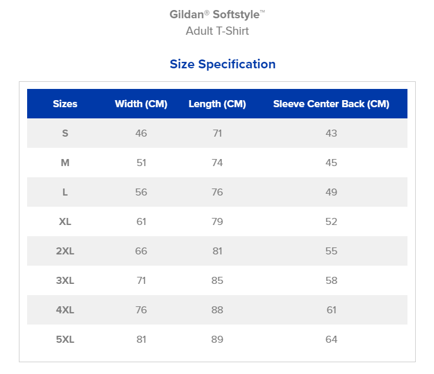Screen dimensions: 434x374
Task: Click width value 46 for size S
Action: (x=141, y=133)
